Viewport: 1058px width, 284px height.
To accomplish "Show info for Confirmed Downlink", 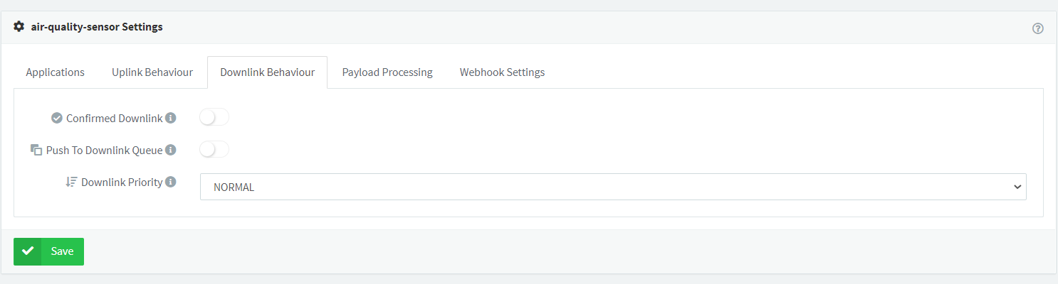I will (171, 118).
